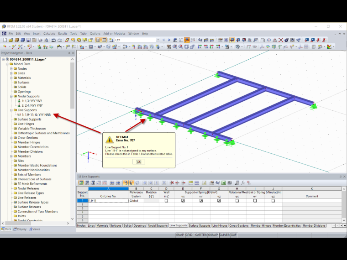Open the Add-on Modules menu
347x260 pixels.
tap(115, 34)
